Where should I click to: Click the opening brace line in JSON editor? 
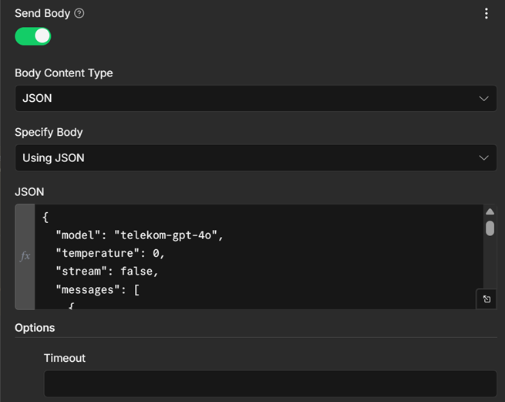click(x=45, y=218)
